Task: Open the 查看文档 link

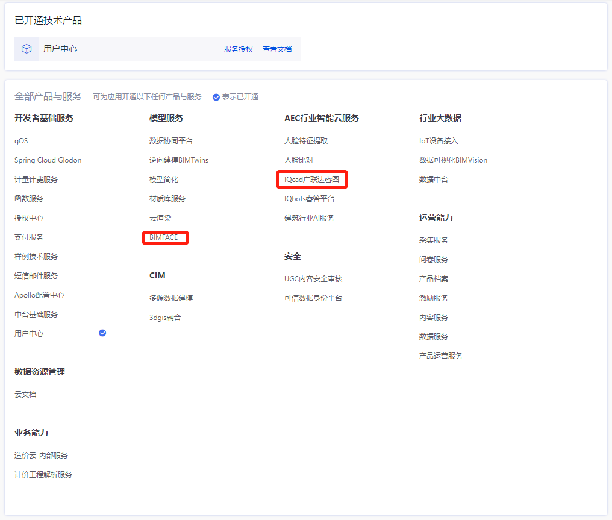Action: (277, 49)
